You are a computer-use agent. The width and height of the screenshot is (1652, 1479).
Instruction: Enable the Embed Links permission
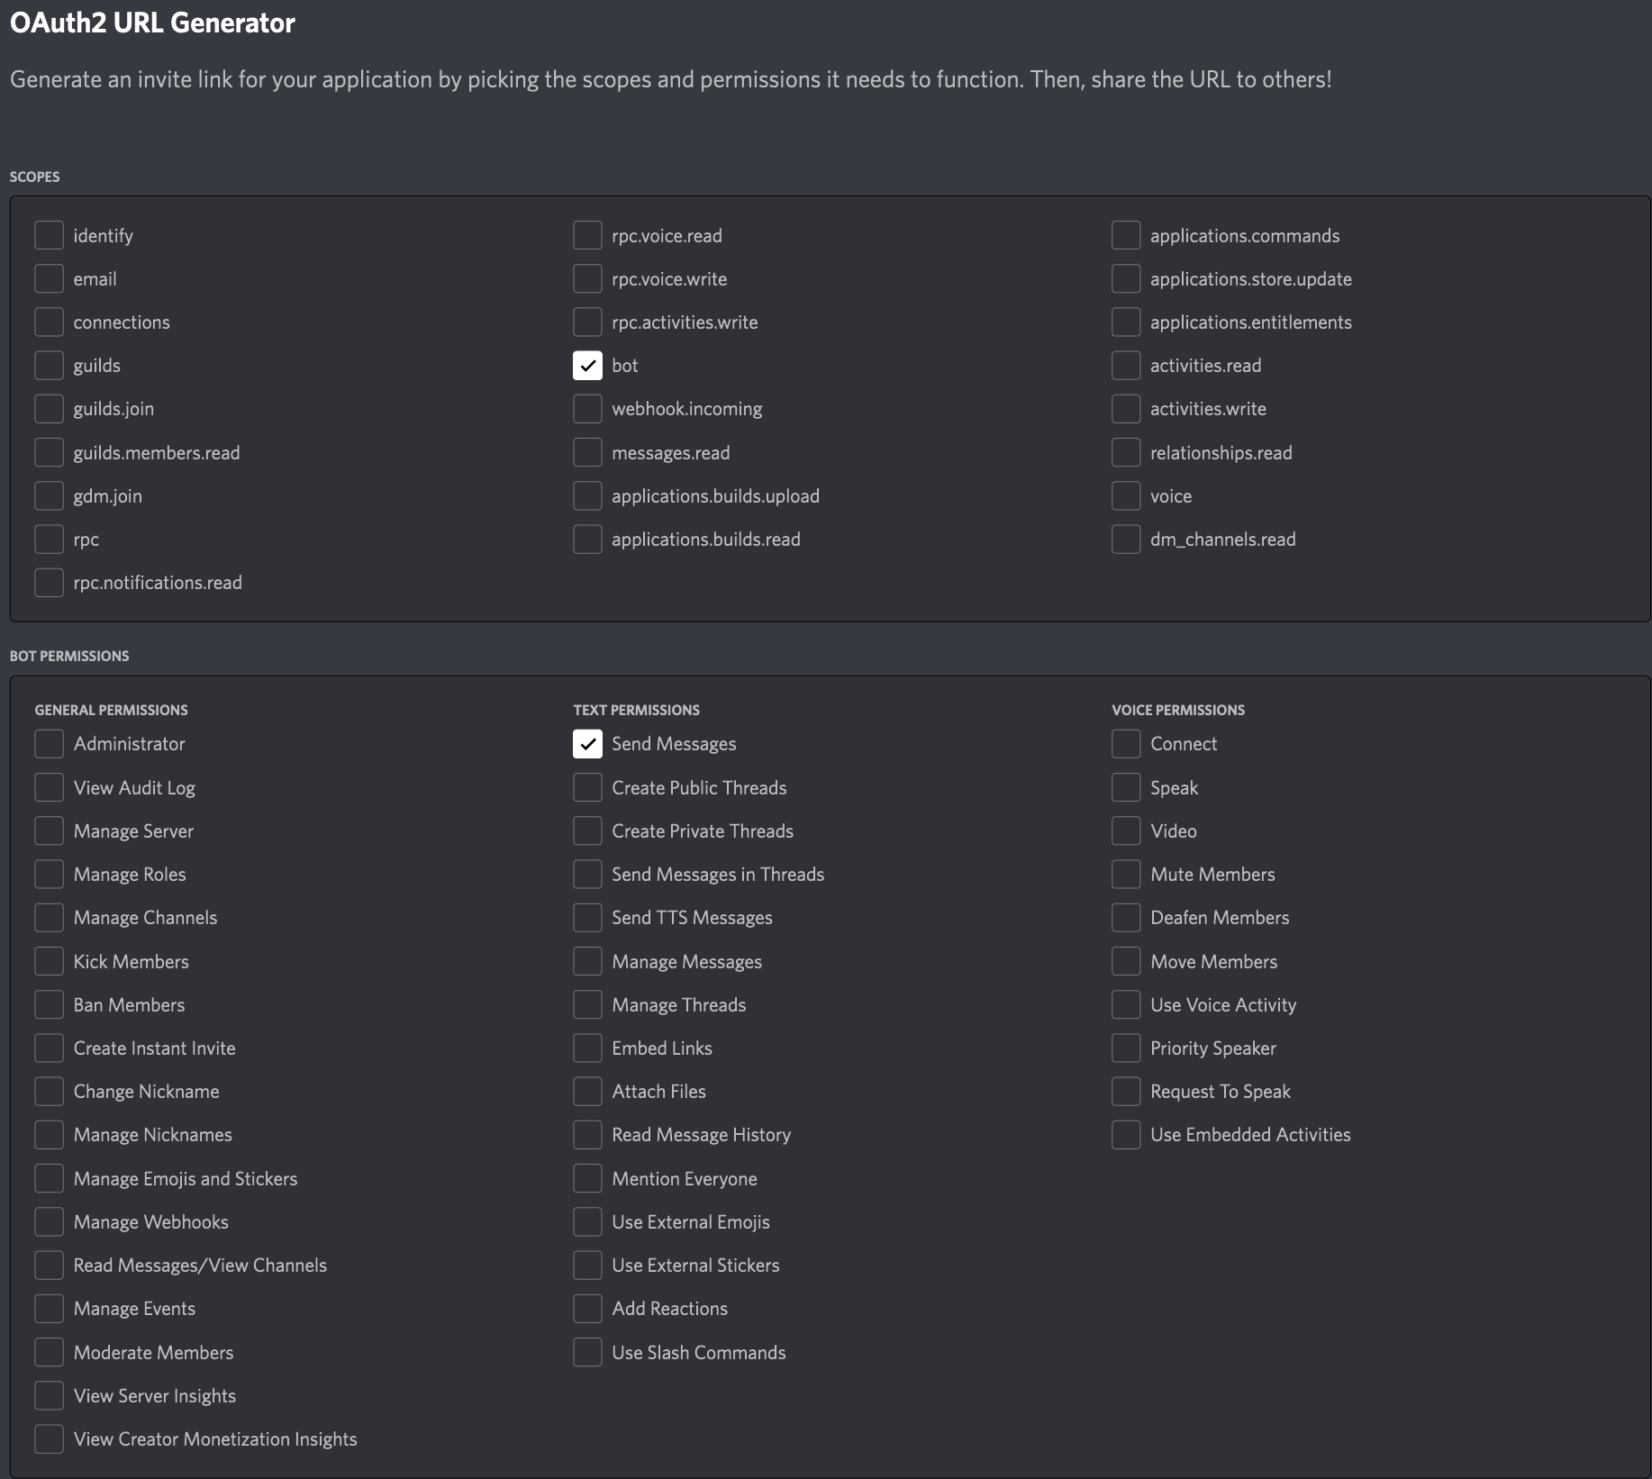pyautogui.click(x=587, y=1048)
